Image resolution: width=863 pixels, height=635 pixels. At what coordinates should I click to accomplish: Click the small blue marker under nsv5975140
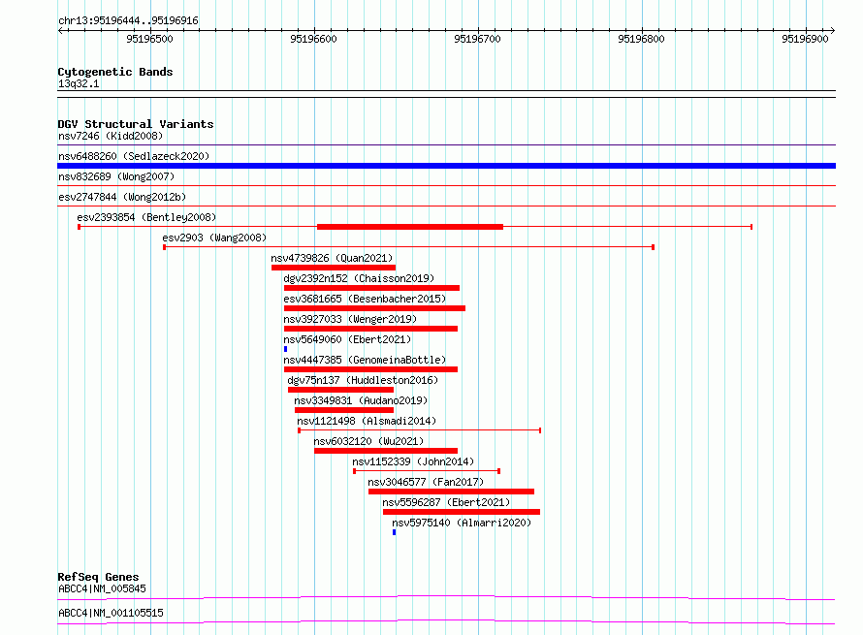coord(394,532)
